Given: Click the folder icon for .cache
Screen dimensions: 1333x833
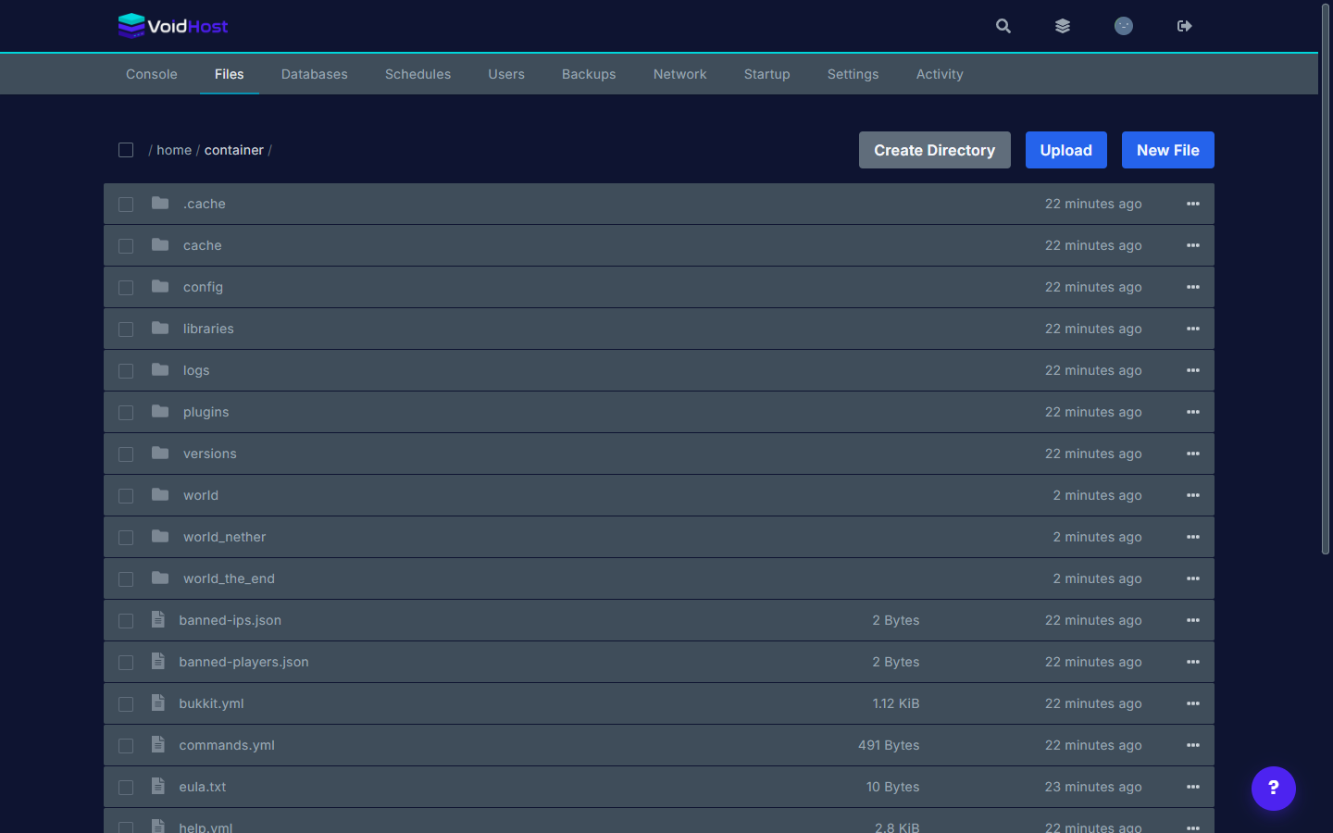Looking at the screenshot, I should 160,203.
